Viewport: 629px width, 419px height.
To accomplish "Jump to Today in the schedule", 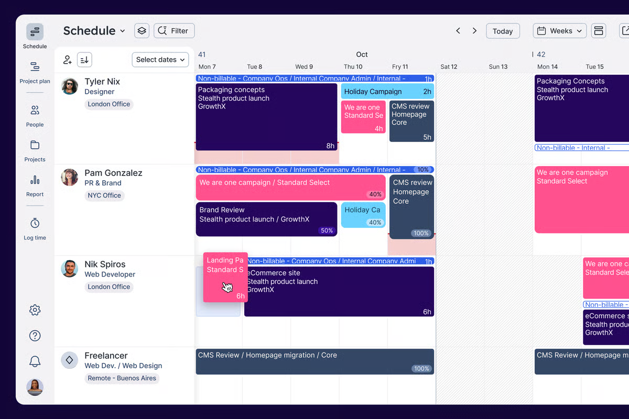I will [x=502, y=31].
